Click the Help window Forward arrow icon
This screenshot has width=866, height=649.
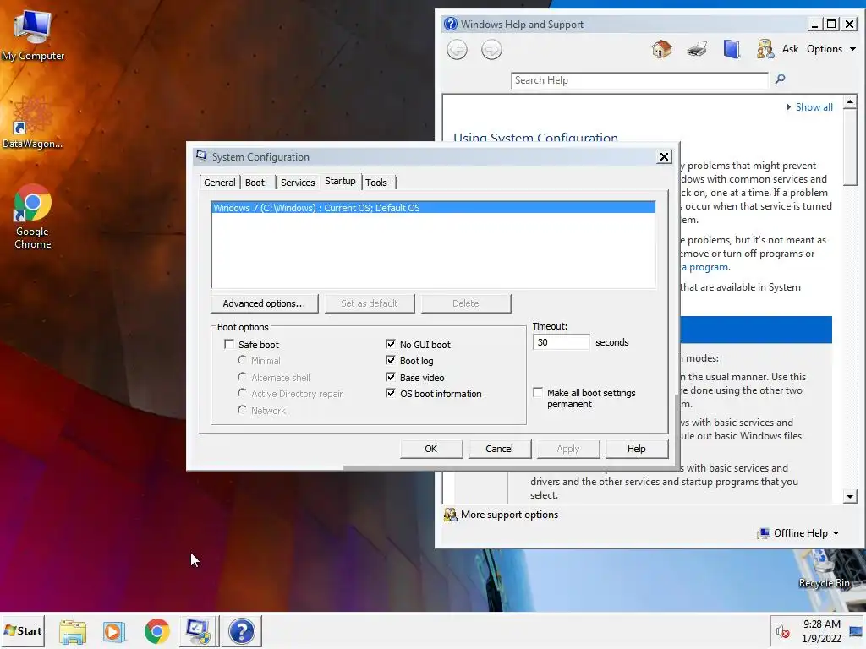point(491,50)
